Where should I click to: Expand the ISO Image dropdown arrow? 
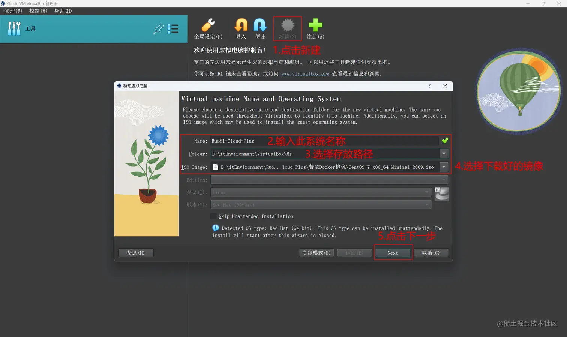444,167
